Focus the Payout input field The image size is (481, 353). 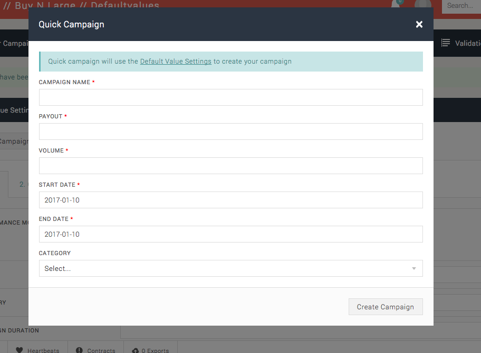coord(230,132)
